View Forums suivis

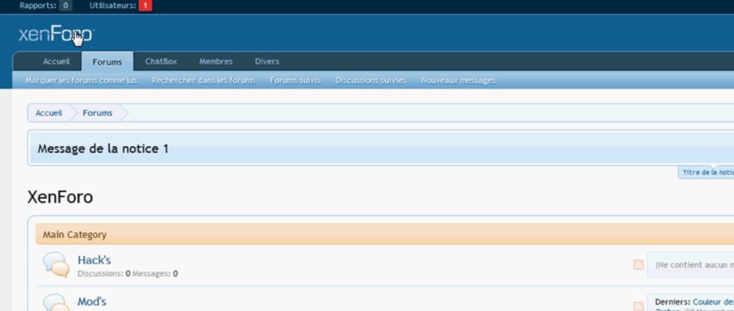pyautogui.click(x=295, y=80)
